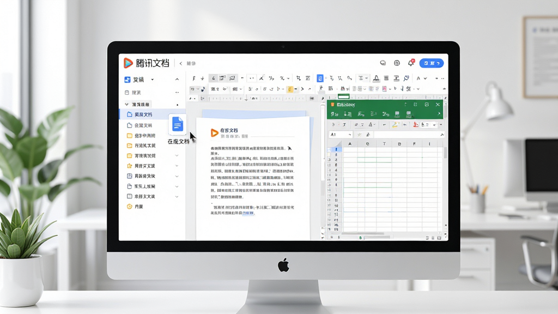Collapse the sidebar with the upward caret
The height and width of the screenshot is (314, 558).
[177, 80]
